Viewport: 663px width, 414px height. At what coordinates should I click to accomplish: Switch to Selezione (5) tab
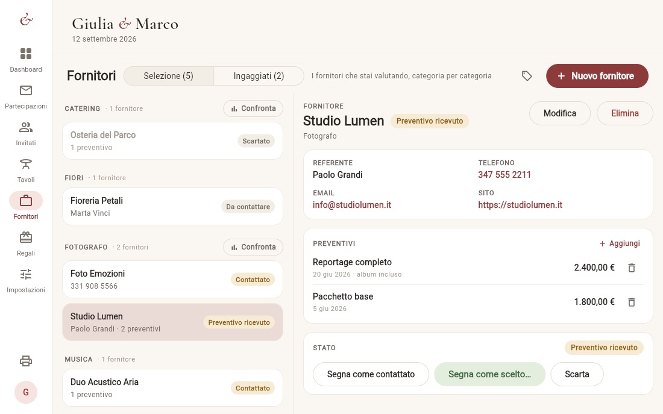(x=169, y=76)
